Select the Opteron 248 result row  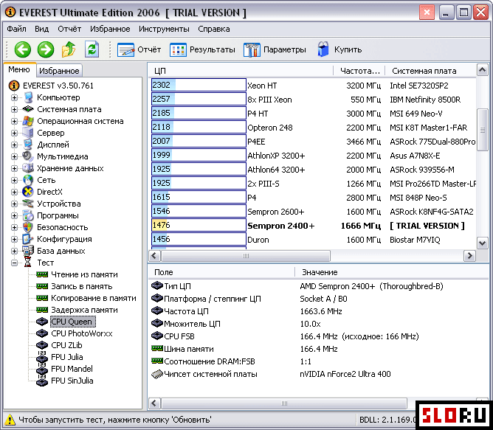pyautogui.click(x=314, y=128)
